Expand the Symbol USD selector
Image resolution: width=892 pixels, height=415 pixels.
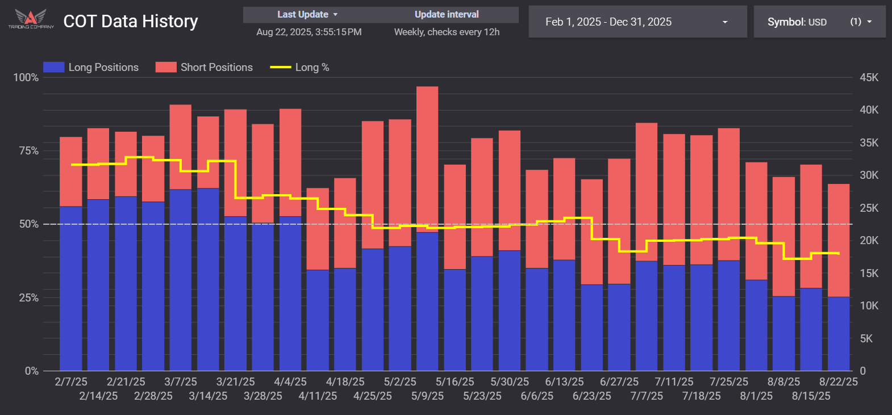(x=819, y=22)
